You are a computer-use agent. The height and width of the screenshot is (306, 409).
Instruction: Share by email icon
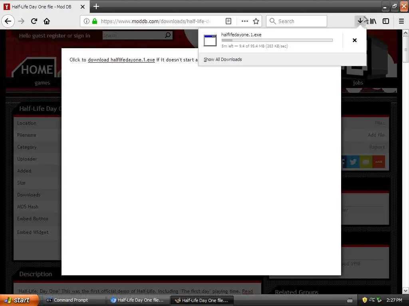coord(366,162)
